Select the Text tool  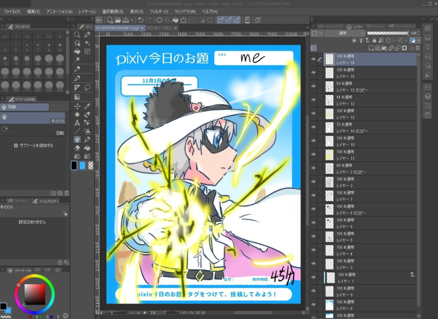point(77,123)
